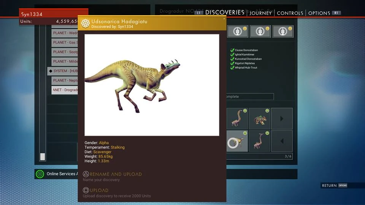Viewport: 365px width, 205px height.
Task: Switch to the JOURNEY tab
Action: click(260, 13)
